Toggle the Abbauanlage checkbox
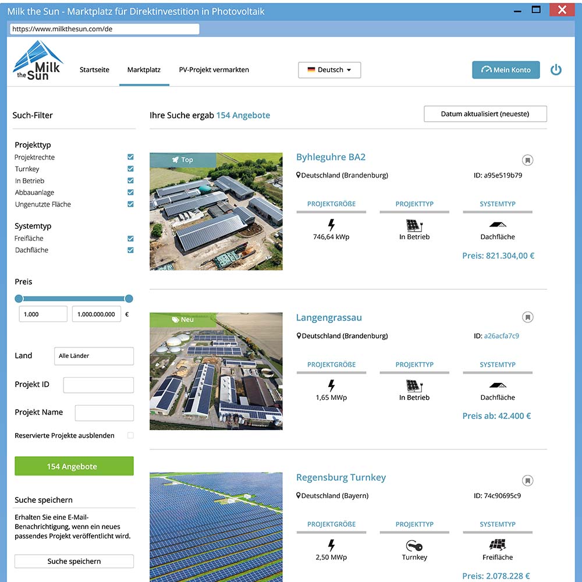The height and width of the screenshot is (582, 582). click(x=130, y=192)
